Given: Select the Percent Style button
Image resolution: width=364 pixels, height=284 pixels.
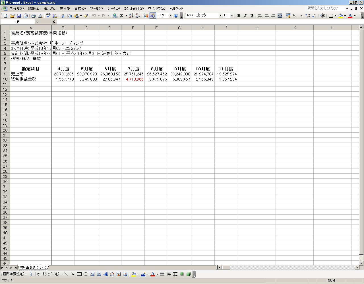Looking at the screenshot, I should point(295,16).
